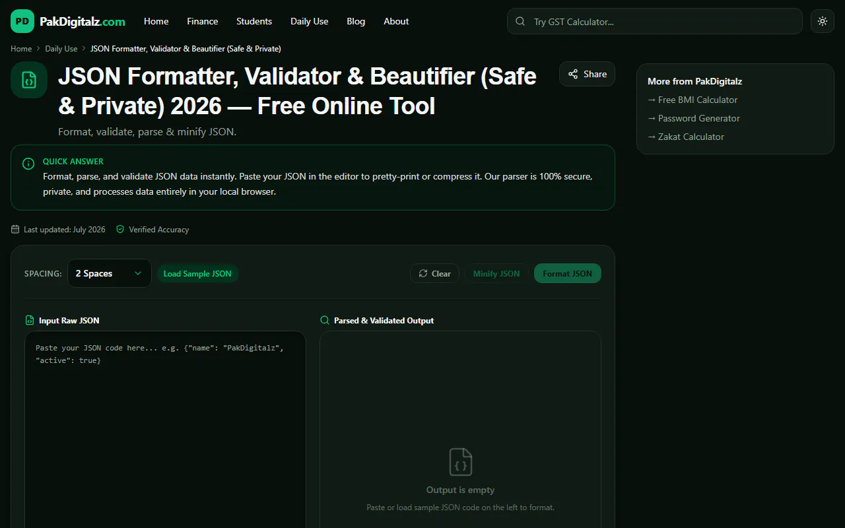Click the Input Raw JSON file icon
The height and width of the screenshot is (528, 845).
tap(29, 320)
